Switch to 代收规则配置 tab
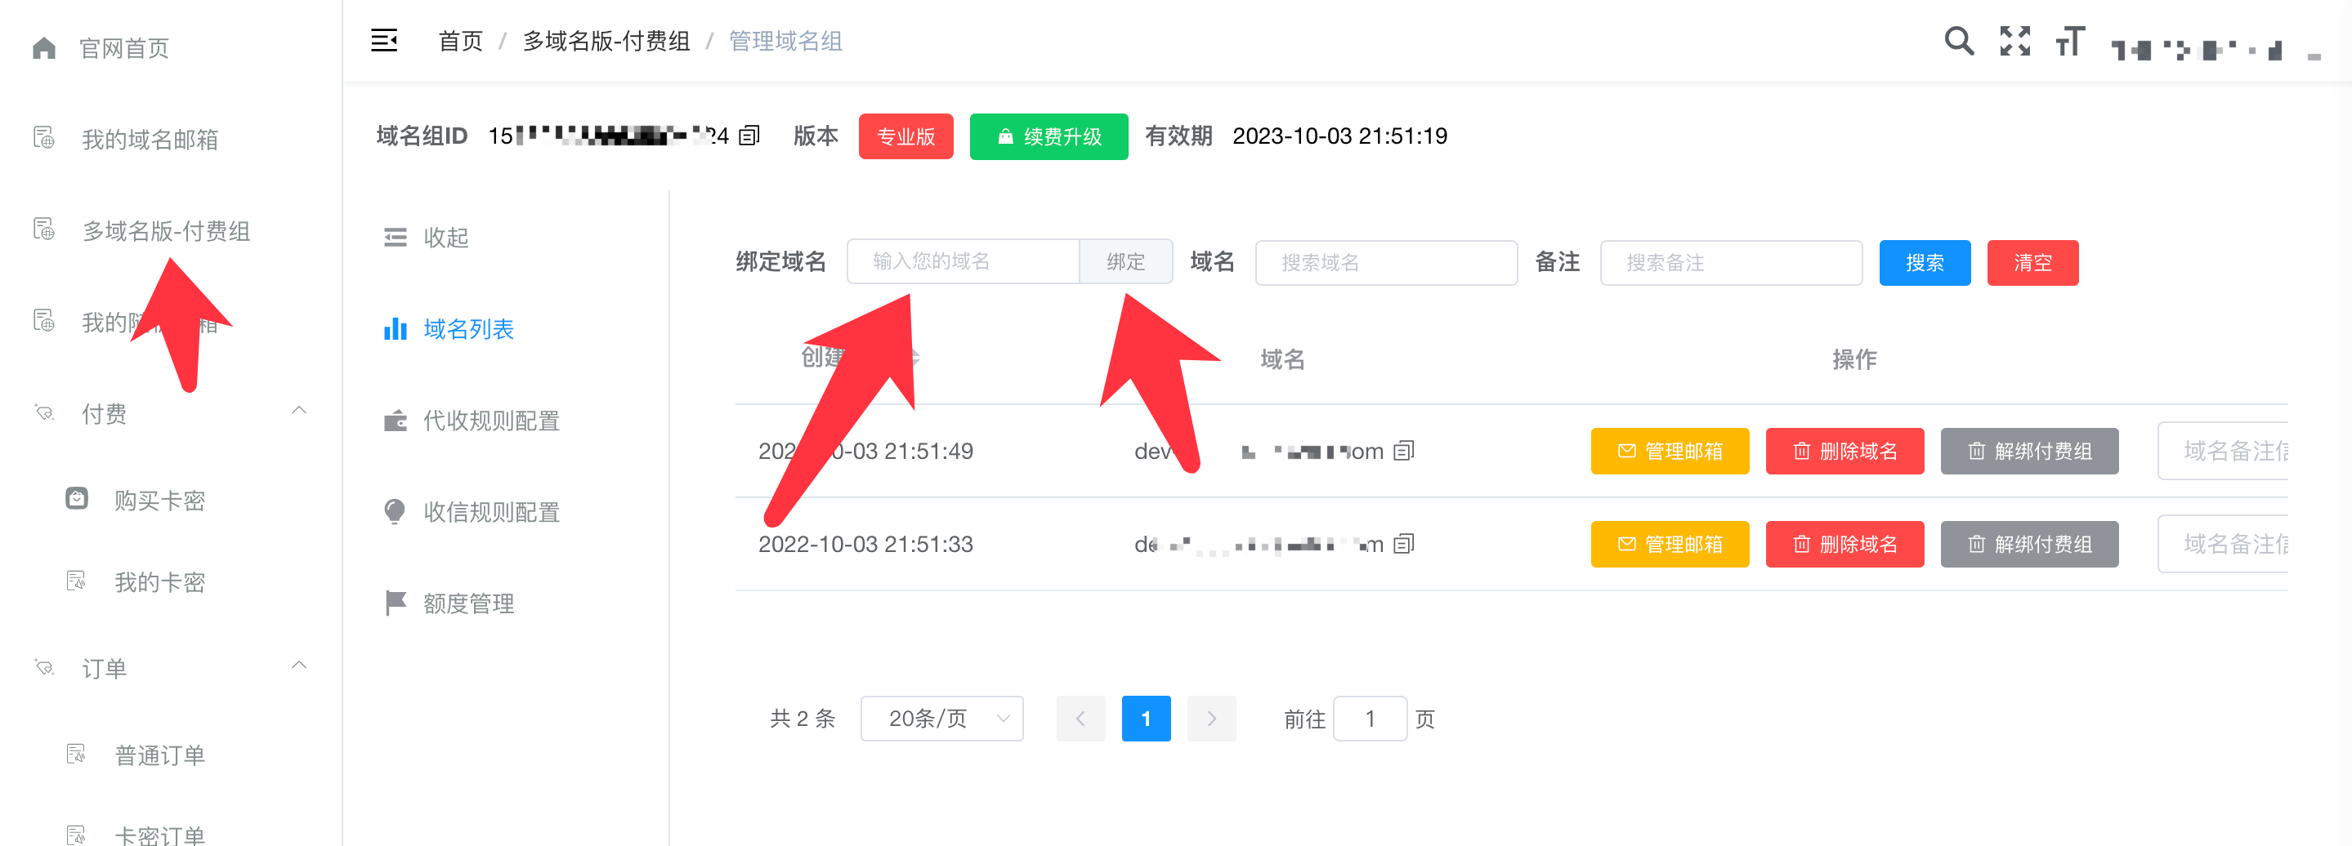2352x846 pixels. [491, 421]
